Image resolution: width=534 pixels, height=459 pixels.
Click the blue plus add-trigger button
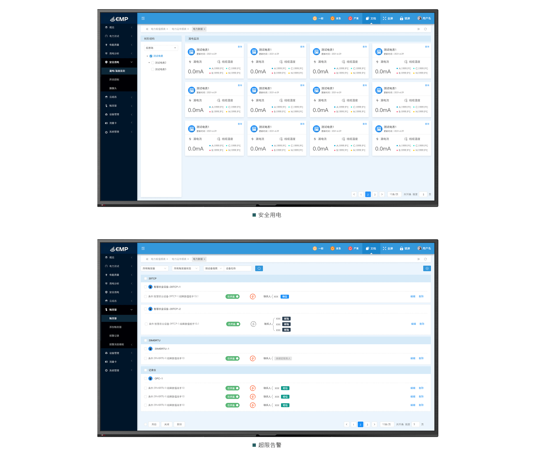427,268
